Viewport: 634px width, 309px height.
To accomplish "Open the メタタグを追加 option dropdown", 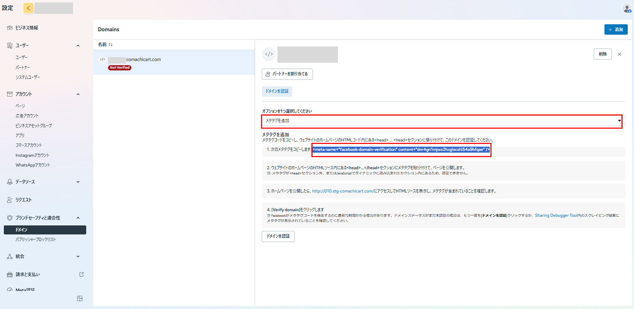I will pyautogui.click(x=441, y=121).
